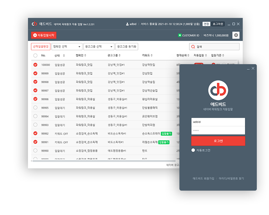Sort by 캠페인 column header
This screenshot has width=269, height=215.
(81, 55)
